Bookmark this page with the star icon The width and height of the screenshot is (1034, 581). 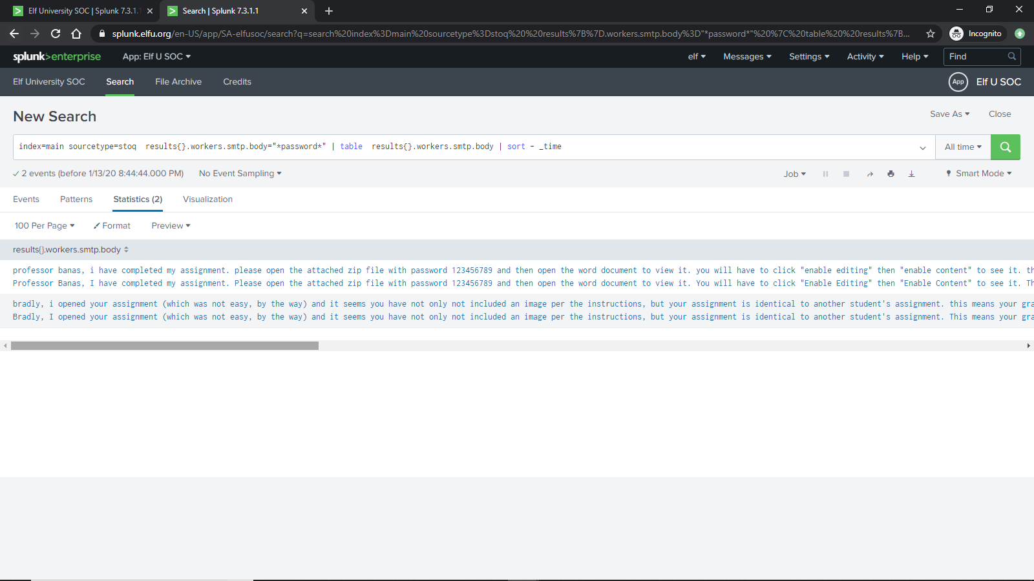pyautogui.click(x=931, y=34)
